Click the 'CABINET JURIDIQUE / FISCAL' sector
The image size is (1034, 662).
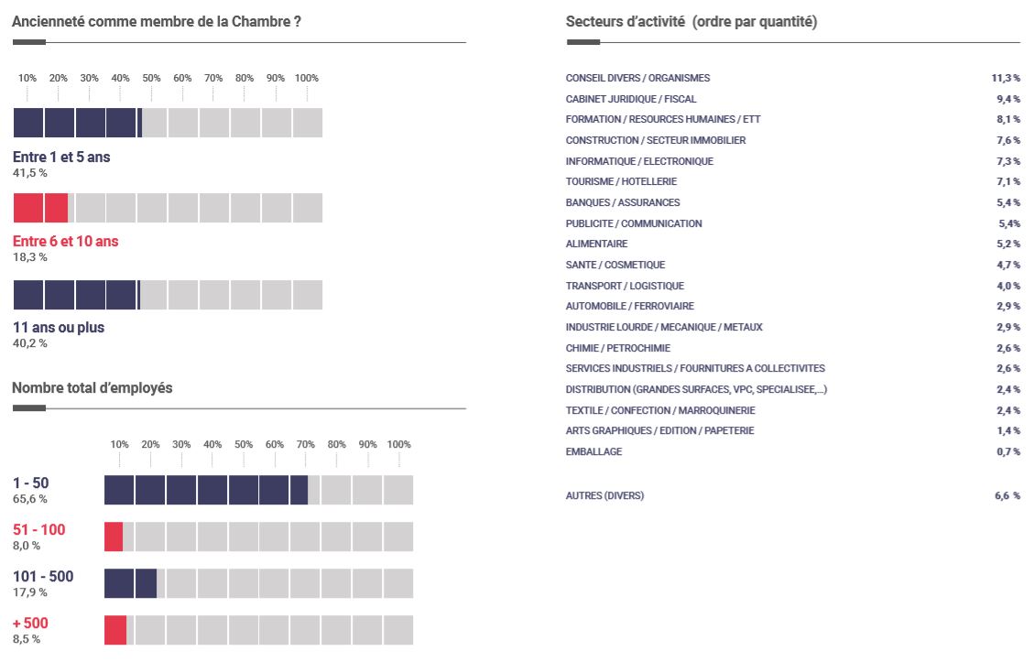click(x=631, y=99)
